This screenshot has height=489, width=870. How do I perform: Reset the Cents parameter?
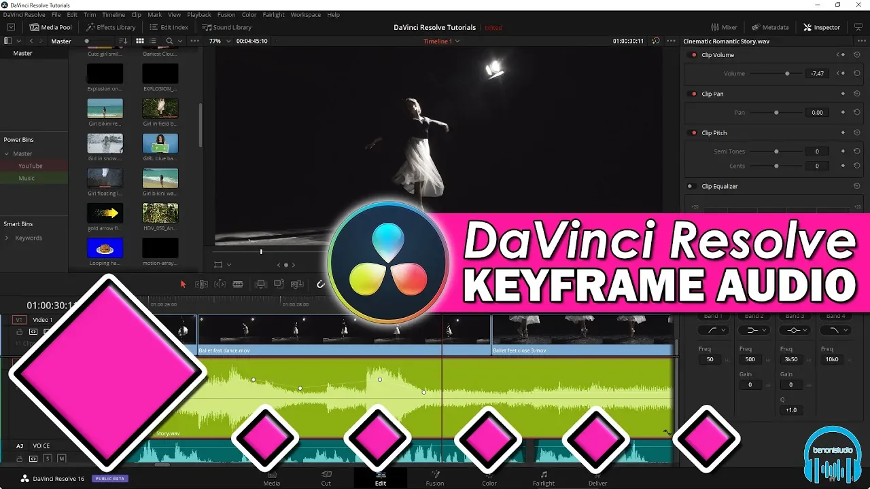tap(857, 166)
